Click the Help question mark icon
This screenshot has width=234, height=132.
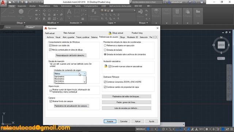201,2
